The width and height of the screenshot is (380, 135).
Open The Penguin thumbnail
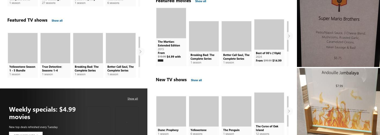236,112
